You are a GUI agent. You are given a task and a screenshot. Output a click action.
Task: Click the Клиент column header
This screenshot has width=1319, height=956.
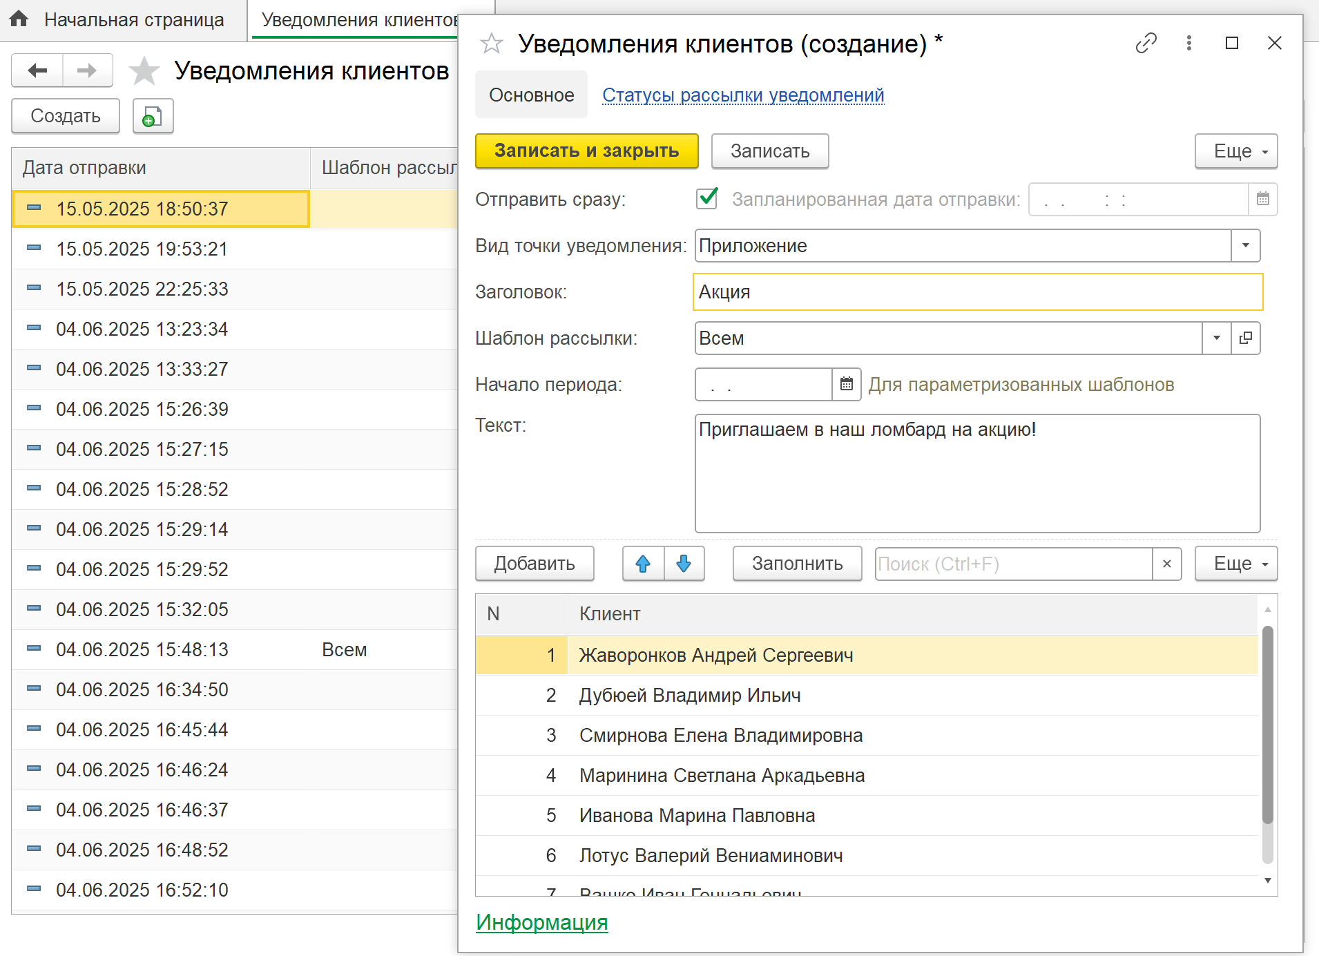(912, 613)
